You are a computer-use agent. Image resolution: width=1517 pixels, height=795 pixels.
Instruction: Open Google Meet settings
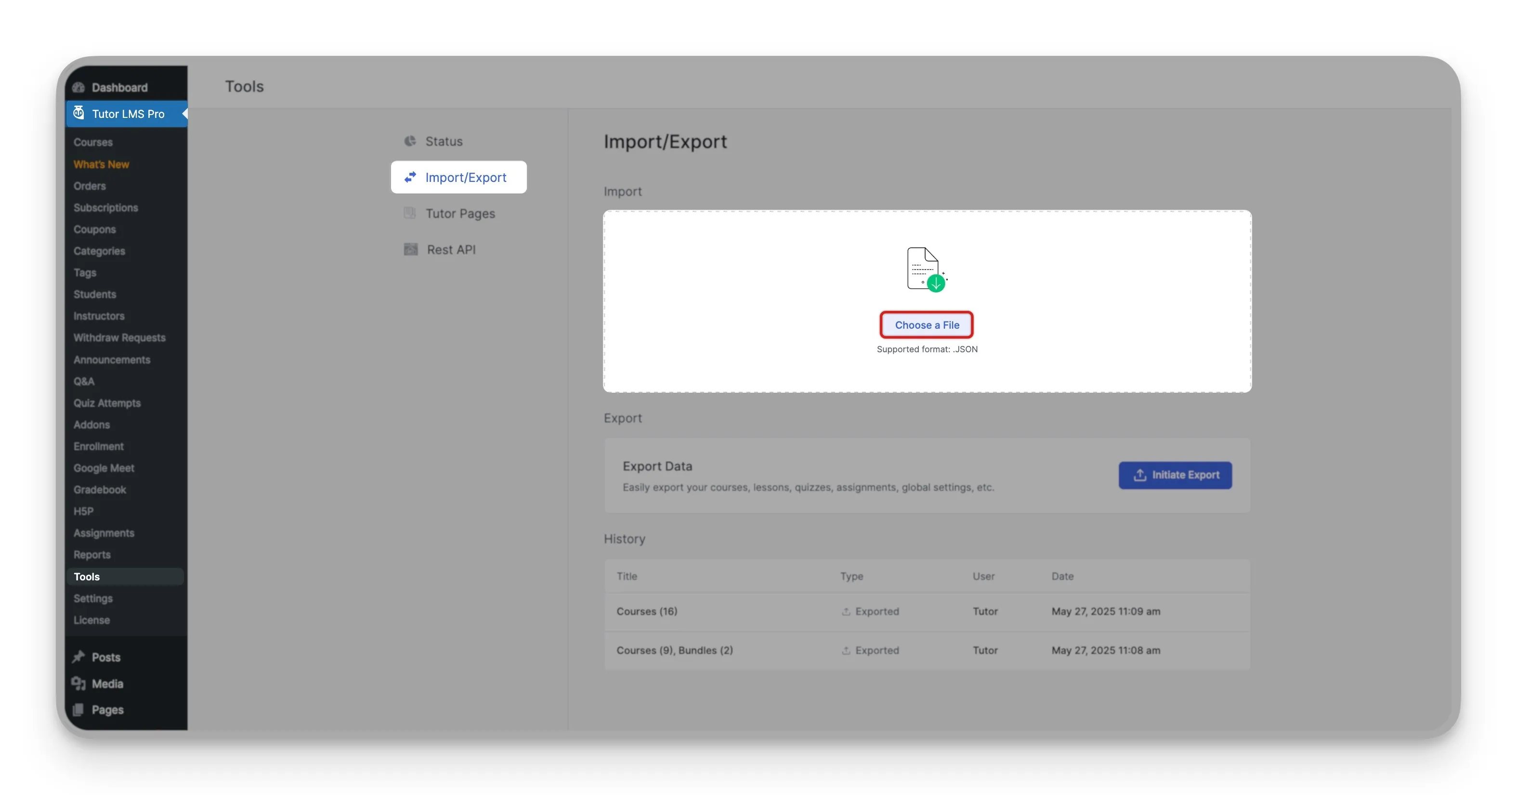[104, 468]
